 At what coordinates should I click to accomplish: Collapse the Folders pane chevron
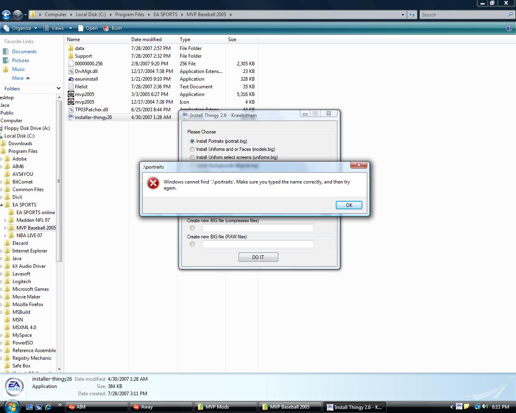(58, 88)
